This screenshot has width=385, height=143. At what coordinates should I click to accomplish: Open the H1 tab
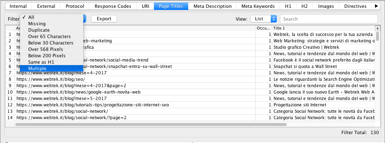[288, 6]
